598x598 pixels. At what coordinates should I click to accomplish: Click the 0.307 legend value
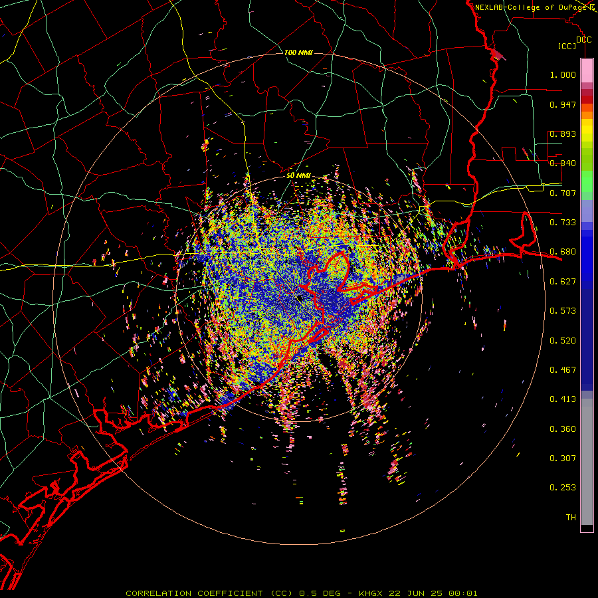563,458
